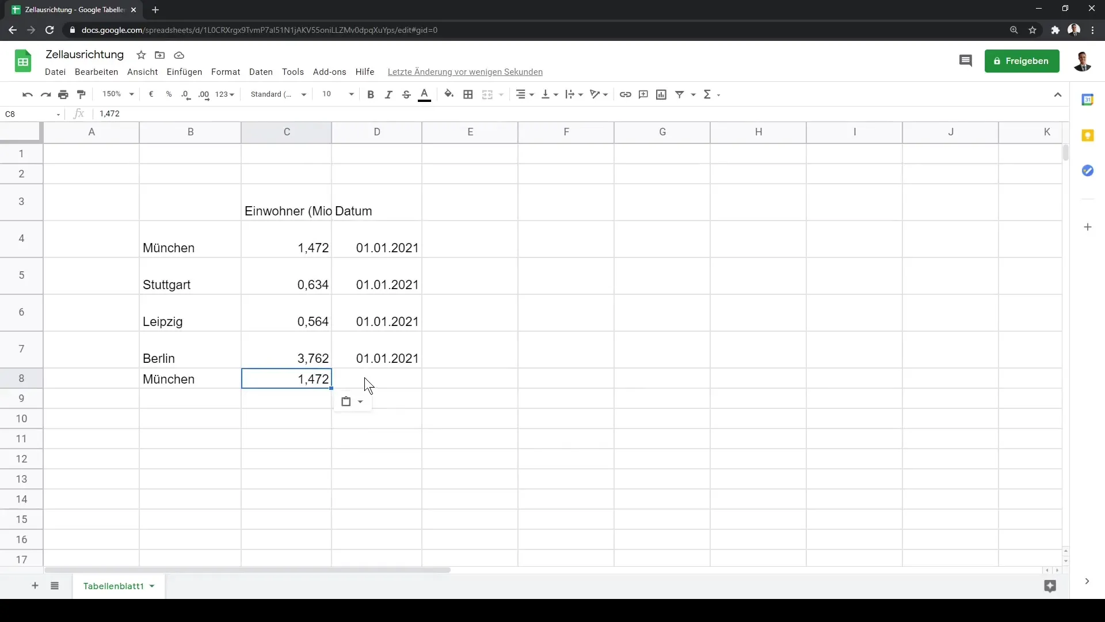Open Keep notes side panel icon
Image resolution: width=1105 pixels, height=622 pixels.
pyautogui.click(x=1088, y=135)
